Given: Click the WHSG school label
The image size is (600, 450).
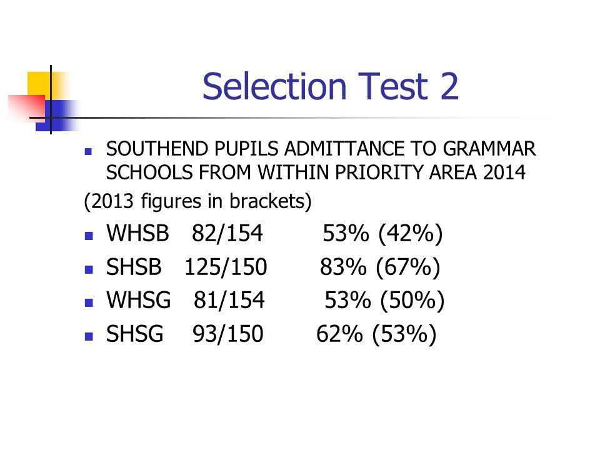Looking at the screenshot, I should [x=139, y=300].
